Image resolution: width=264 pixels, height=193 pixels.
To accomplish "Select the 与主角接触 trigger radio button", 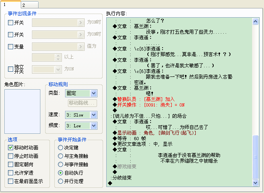I will [x=60, y=156].
